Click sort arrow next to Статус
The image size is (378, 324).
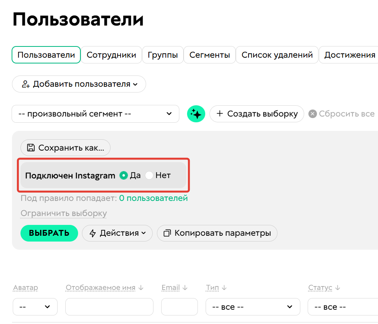338,288
